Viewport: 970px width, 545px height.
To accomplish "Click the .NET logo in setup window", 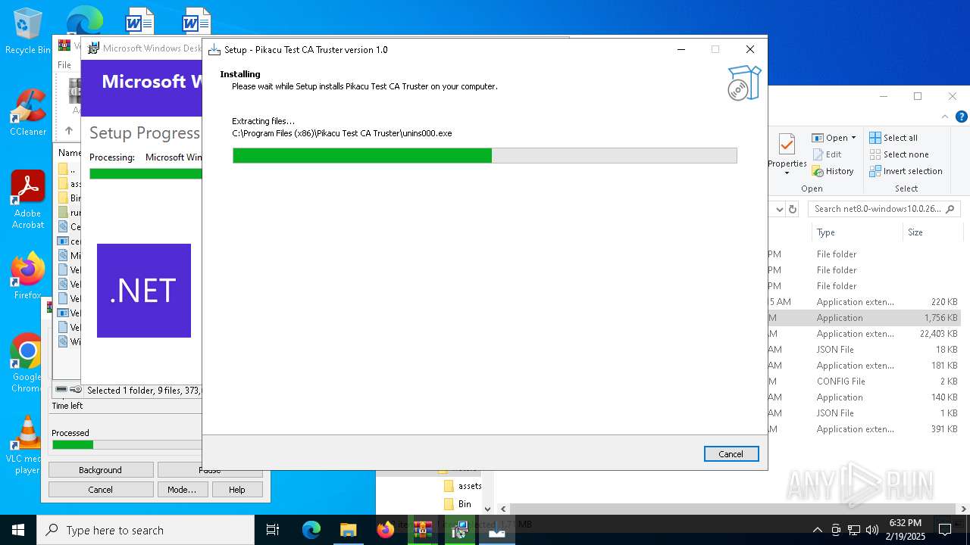I will (144, 291).
